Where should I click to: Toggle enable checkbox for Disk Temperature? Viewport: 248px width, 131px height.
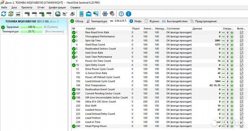pyautogui.click(x=241, y=85)
